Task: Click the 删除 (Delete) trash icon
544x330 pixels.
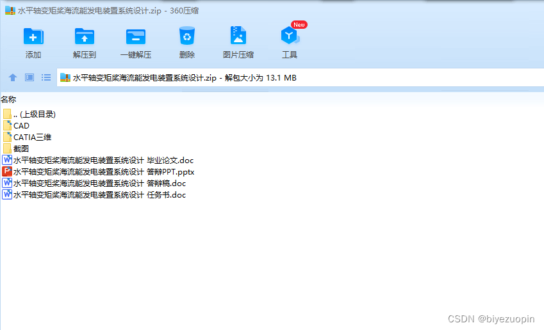Action: coord(187,36)
